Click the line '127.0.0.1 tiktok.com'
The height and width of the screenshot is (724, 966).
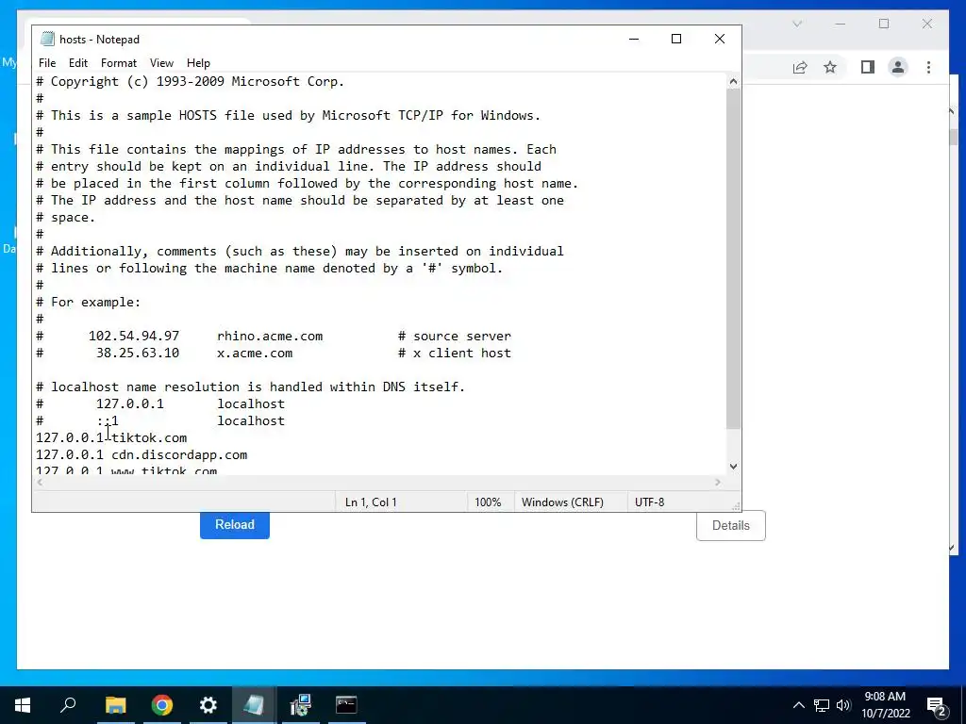click(x=111, y=437)
